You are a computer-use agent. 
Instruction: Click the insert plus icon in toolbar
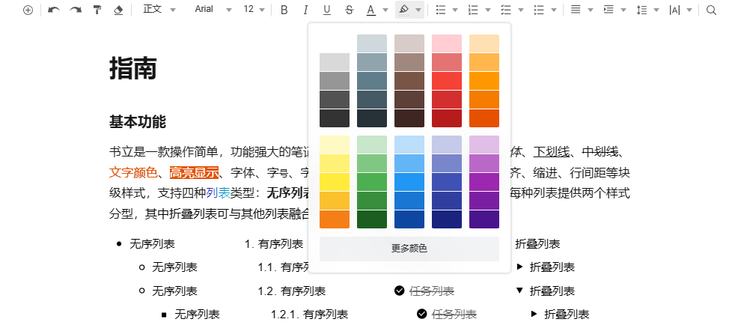tap(28, 10)
